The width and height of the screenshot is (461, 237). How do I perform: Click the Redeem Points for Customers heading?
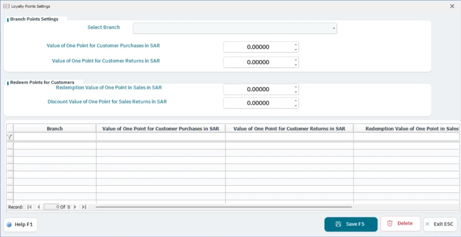pos(42,82)
